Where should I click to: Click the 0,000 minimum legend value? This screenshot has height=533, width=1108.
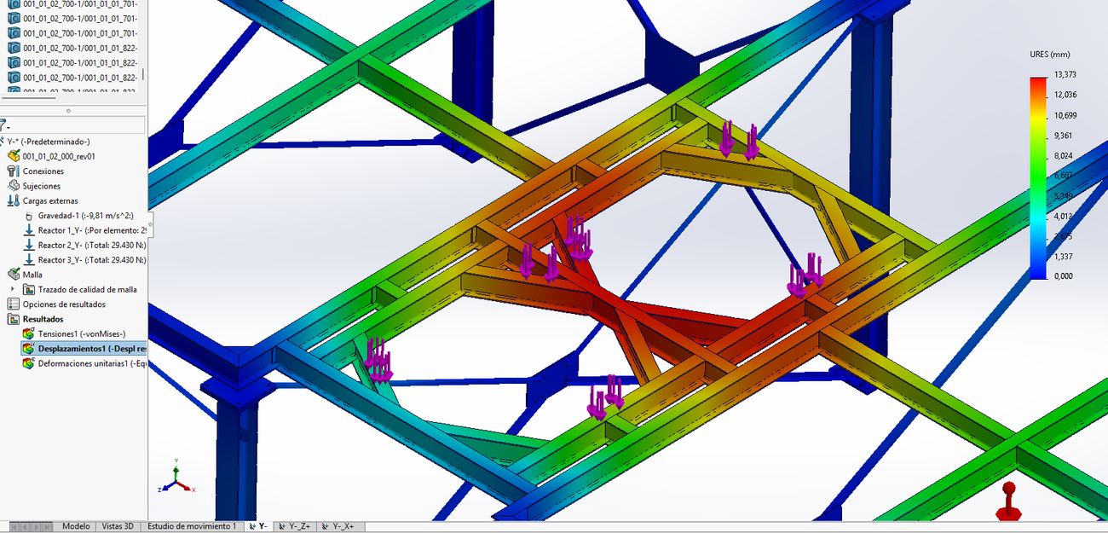coord(1065,276)
